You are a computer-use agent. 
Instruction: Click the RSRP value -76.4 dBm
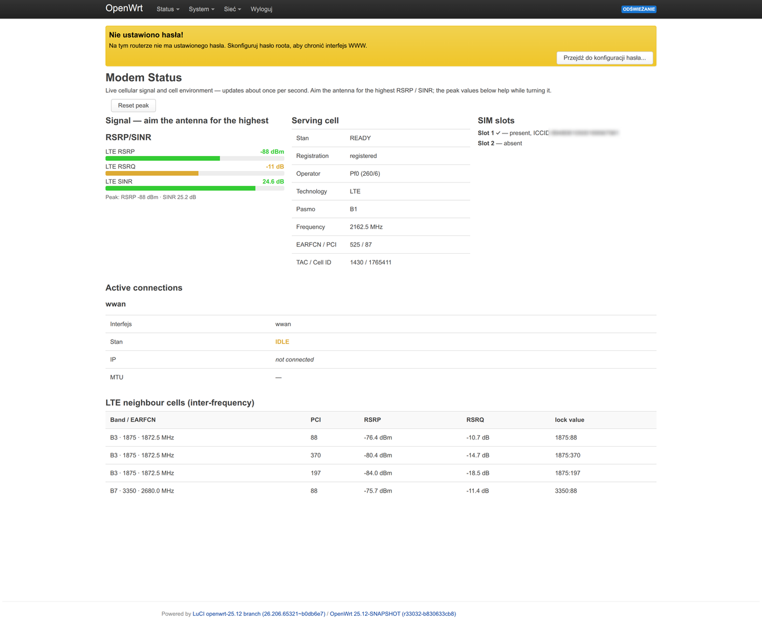click(378, 438)
